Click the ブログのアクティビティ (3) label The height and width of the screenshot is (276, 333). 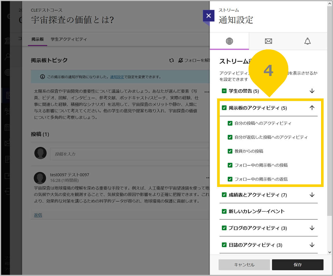(258, 228)
